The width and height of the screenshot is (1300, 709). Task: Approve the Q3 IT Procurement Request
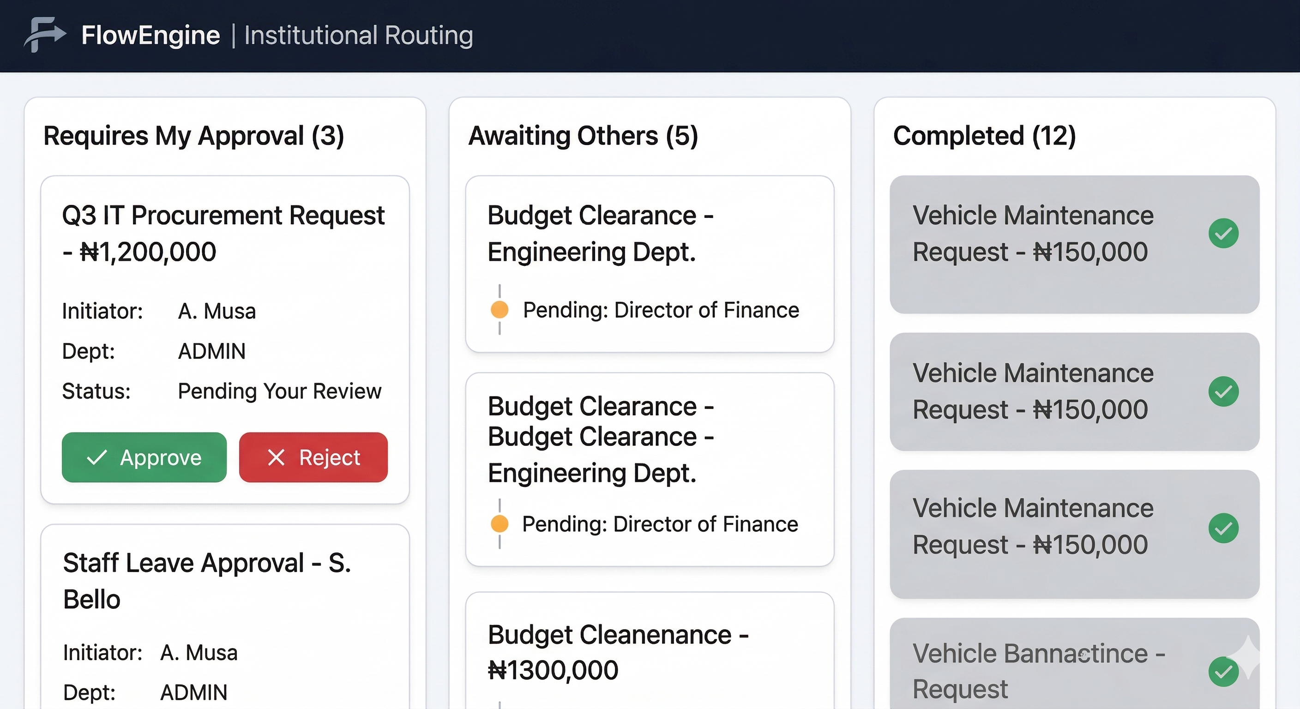click(x=144, y=458)
